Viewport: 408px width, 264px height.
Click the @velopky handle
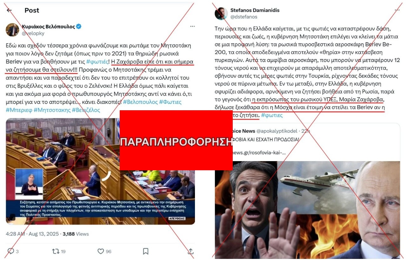pos(33,33)
